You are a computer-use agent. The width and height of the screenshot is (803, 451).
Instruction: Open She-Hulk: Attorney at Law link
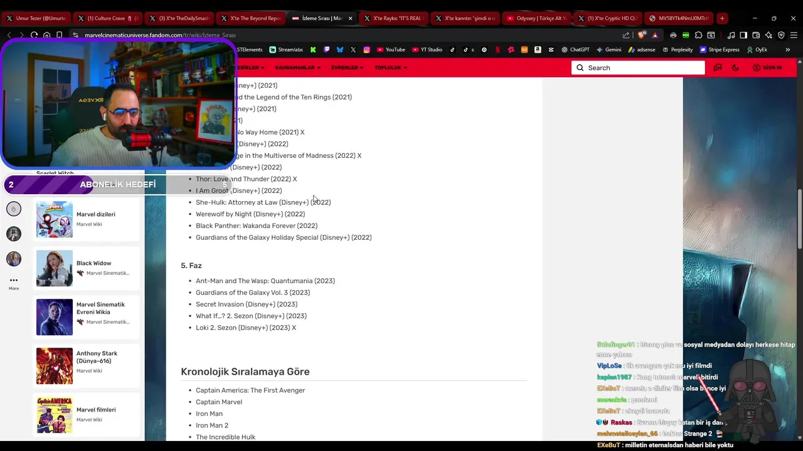click(263, 202)
